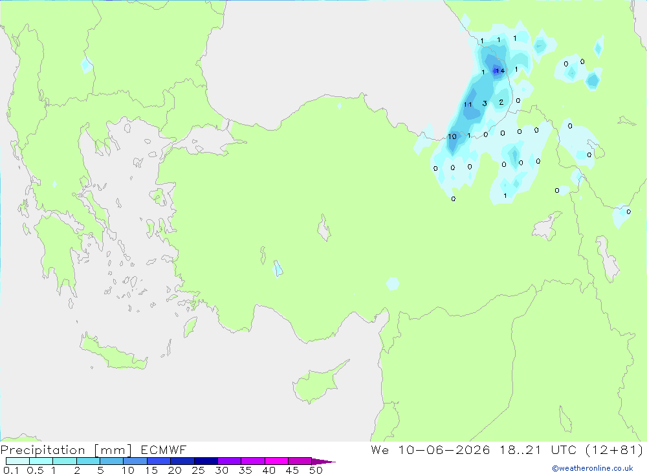Viewport: 647px width, 474px height.
Task: Select the 2–5 mm legend color box
Action: click(x=88, y=461)
